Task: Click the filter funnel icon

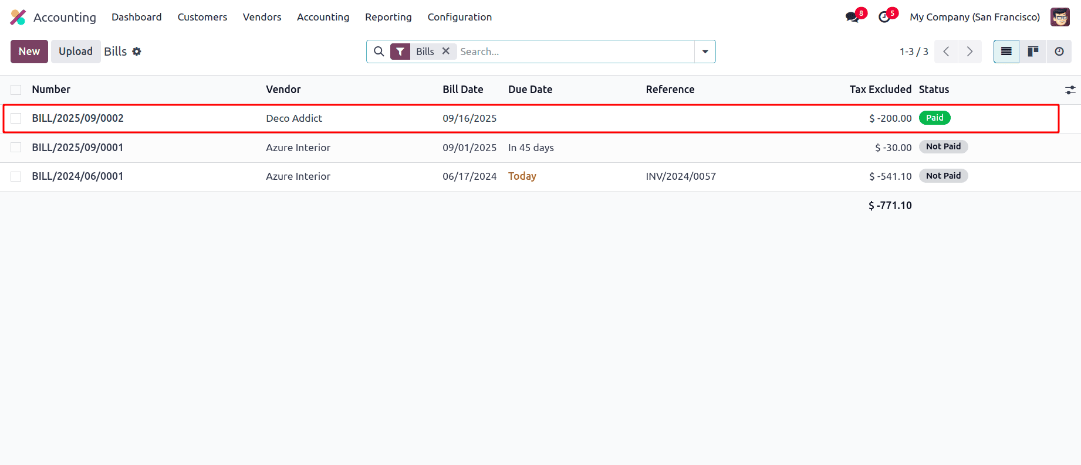Action: point(400,52)
